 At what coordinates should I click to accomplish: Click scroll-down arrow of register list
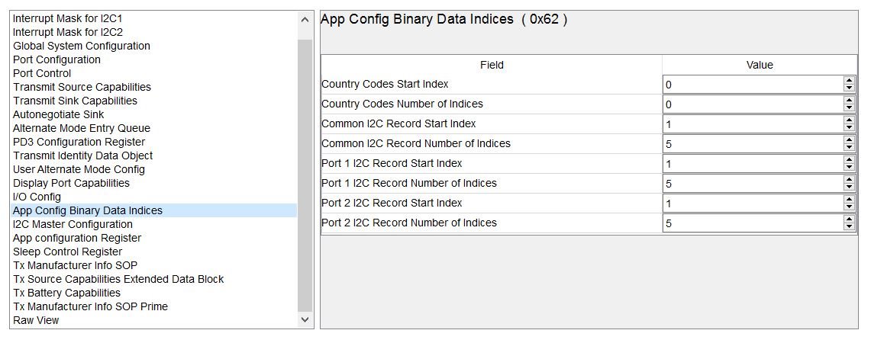tap(305, 319)
